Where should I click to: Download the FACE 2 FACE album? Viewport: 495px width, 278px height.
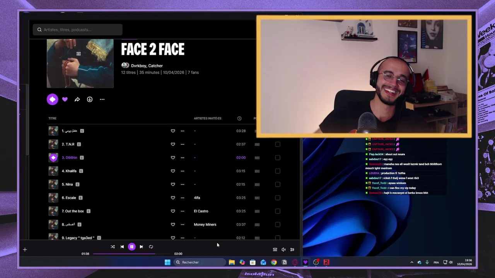tap(90, 99)
